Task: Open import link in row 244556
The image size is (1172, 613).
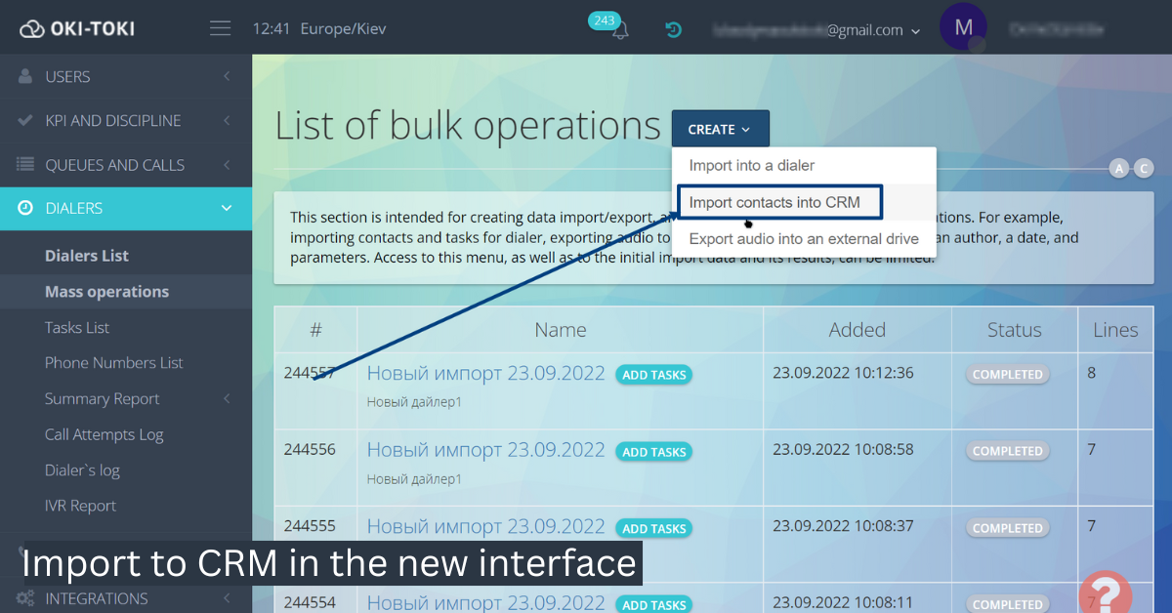Action: 486,449
